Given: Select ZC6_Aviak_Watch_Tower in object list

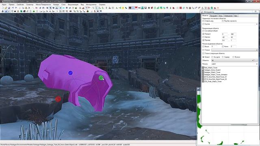Looking at the screenshot, I should [x=213, y=82].
